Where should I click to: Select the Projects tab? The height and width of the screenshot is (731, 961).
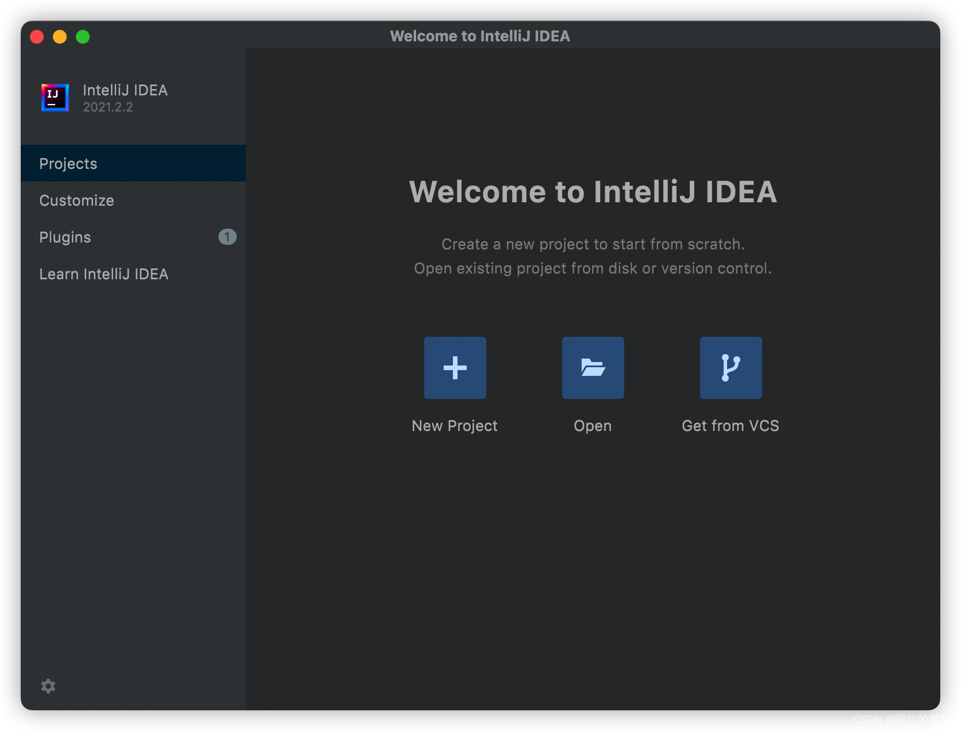coord(133,163)
